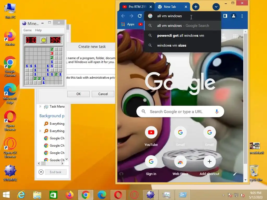The height and width of the screenshot is (200, 267).
Task: Open Minesweeper Game menu
Action: pos(27,30)
